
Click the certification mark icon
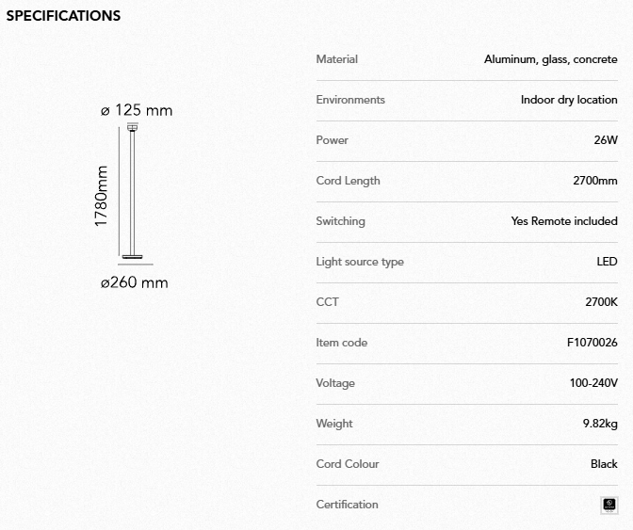point(609,506)
